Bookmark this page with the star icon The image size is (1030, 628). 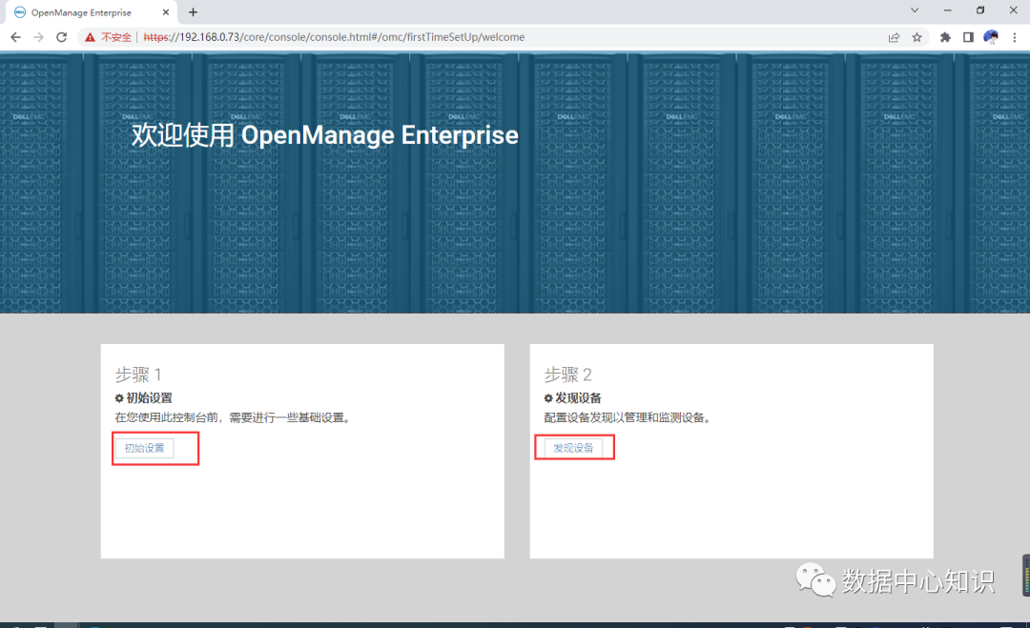point(917,37)
